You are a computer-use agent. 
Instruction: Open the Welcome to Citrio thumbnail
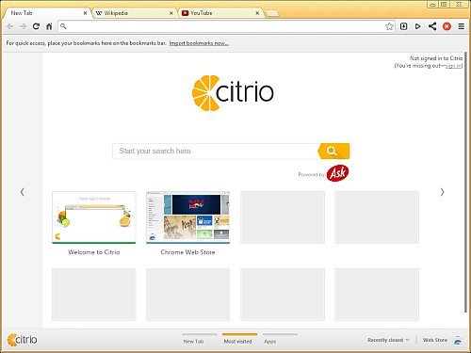(94, 217)
